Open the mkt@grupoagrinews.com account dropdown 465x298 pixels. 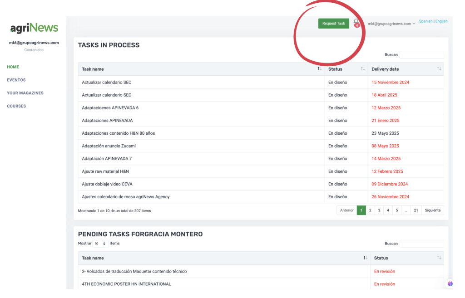[x=391, y=24]
